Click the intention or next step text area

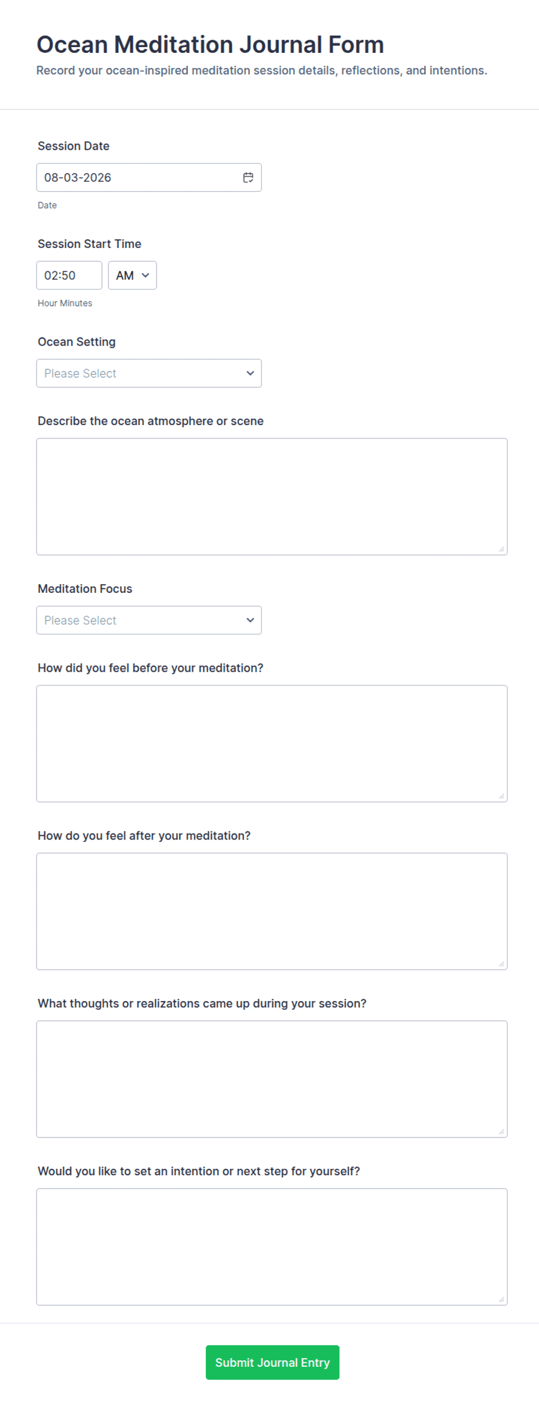272,1247
